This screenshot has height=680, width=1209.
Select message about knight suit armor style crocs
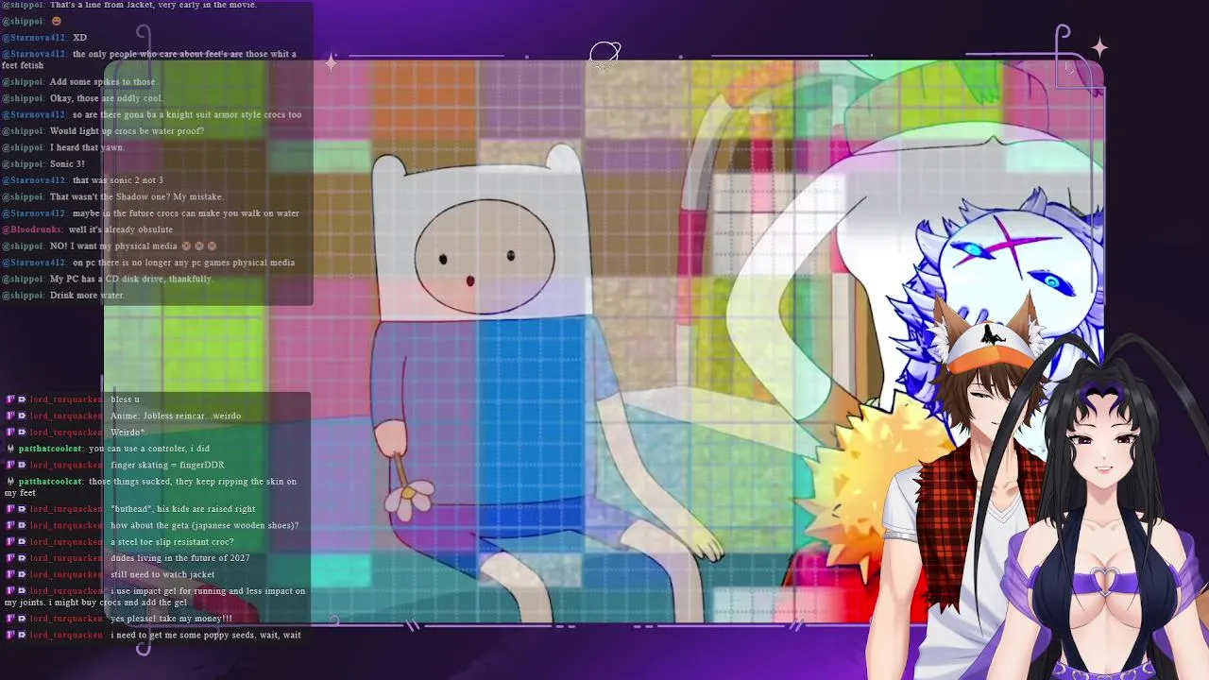pos(187,115)
